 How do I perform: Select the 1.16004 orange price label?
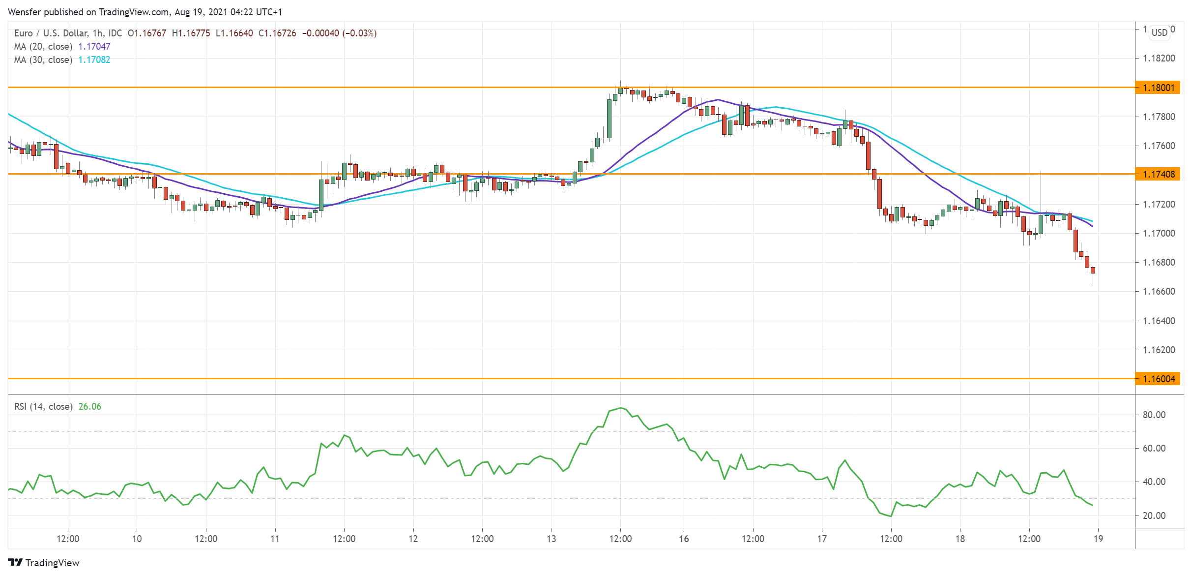tap(1158, 379)
